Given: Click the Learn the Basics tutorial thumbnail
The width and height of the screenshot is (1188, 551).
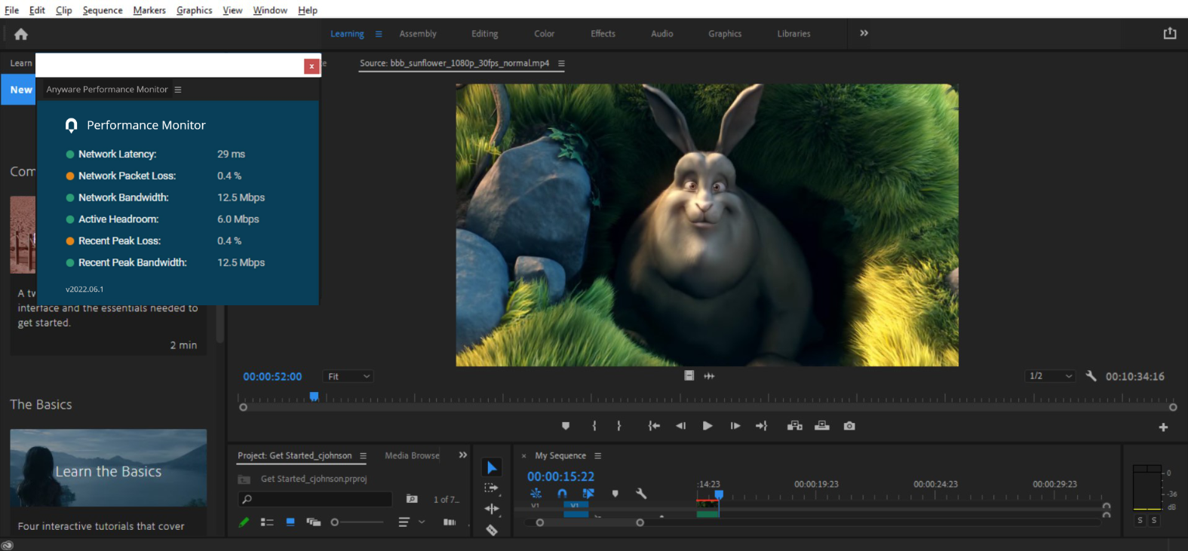Looking at the screenshot, I should point(109,468).
